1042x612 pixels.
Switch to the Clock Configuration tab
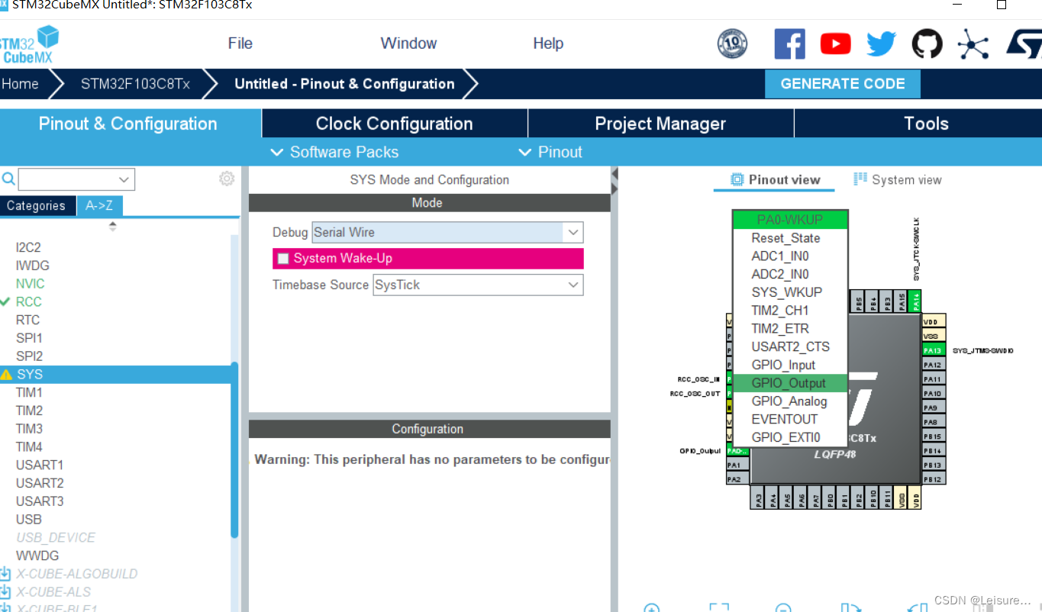coord(394,124)
